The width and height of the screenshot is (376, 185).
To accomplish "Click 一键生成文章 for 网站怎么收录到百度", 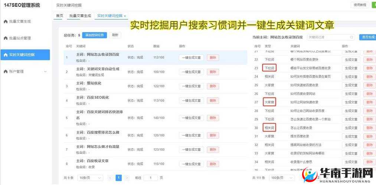I will click(192, 58).
